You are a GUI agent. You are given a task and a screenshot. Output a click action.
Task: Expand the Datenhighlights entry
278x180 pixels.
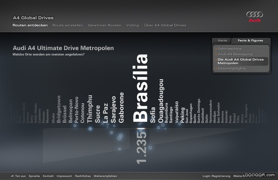pos(232,68)
